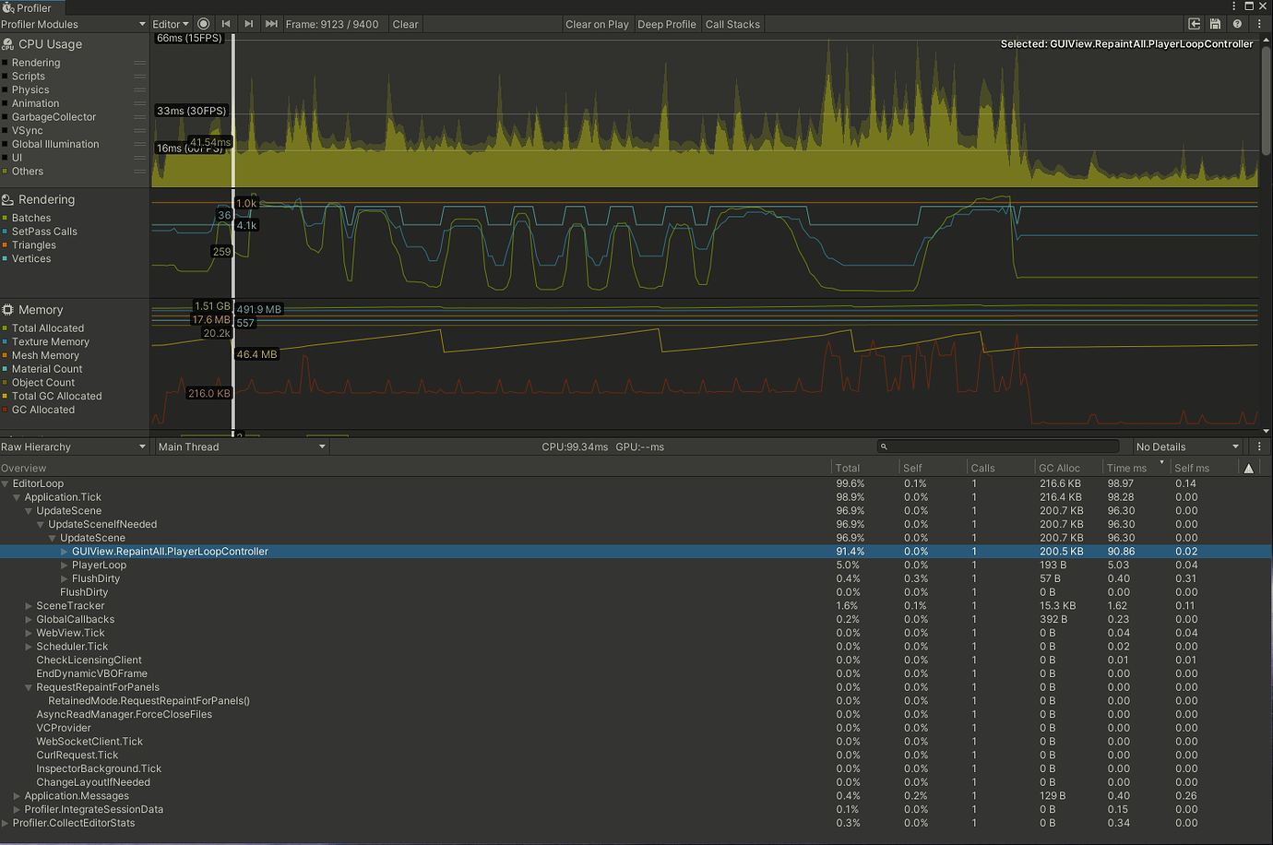The width and height of the screenshot is (1273, 845).
Task: Open the top-right kebab options menu
Action: (1258, 24)
